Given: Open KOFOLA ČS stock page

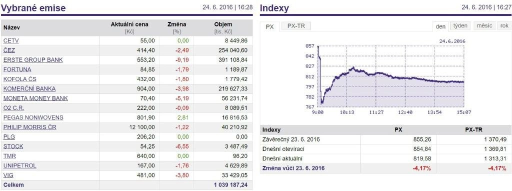Looking at the screenshot, I should (20, 79).
